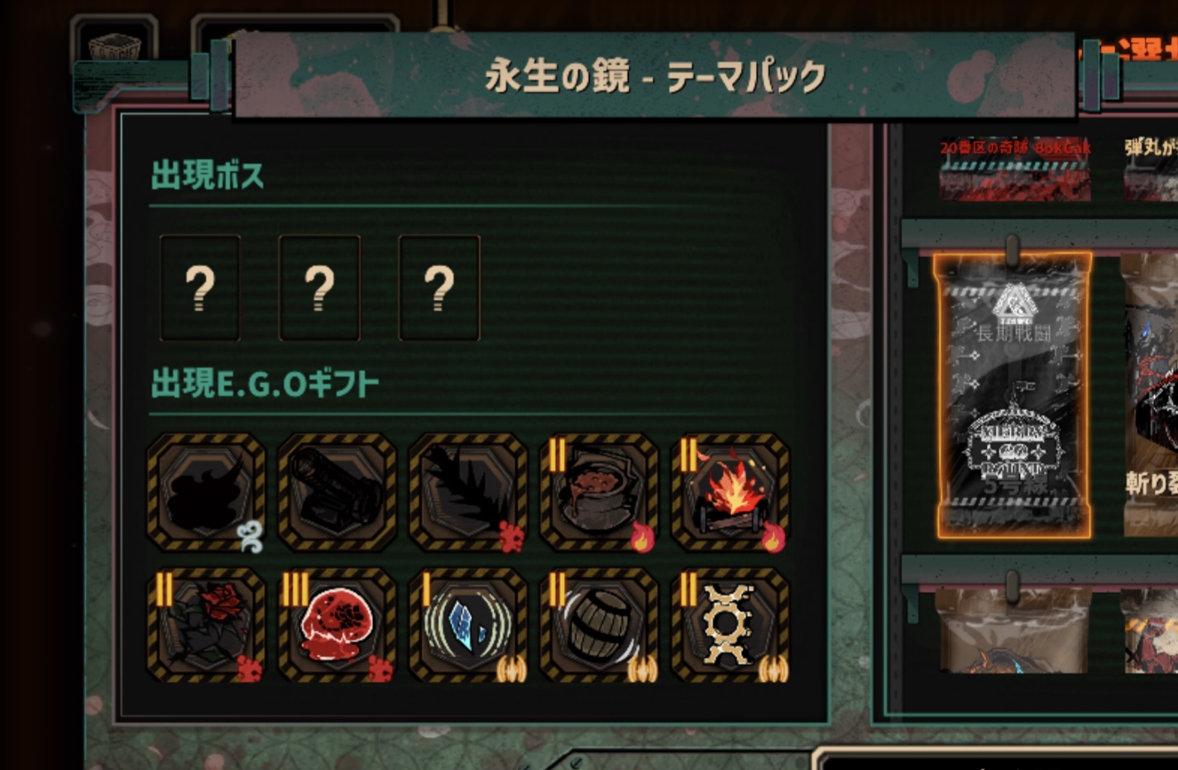This screenshot has width=1178, height=770.
Task: Click the golden gear cog gift
Action: click(730, 624)
